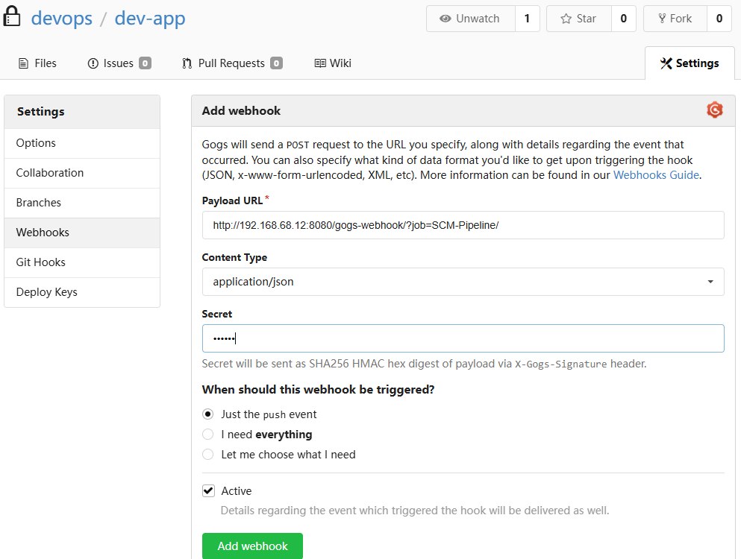Click the Files tab document icon
The width and height of the screenshot is (741, 559).
pos(23,63)
